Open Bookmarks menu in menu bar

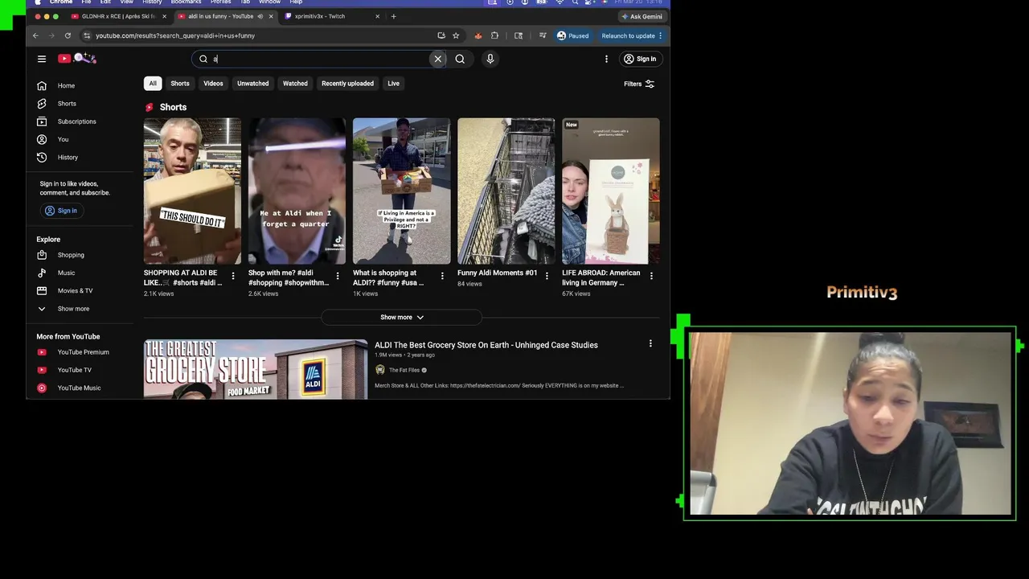(x=186, y=2)
